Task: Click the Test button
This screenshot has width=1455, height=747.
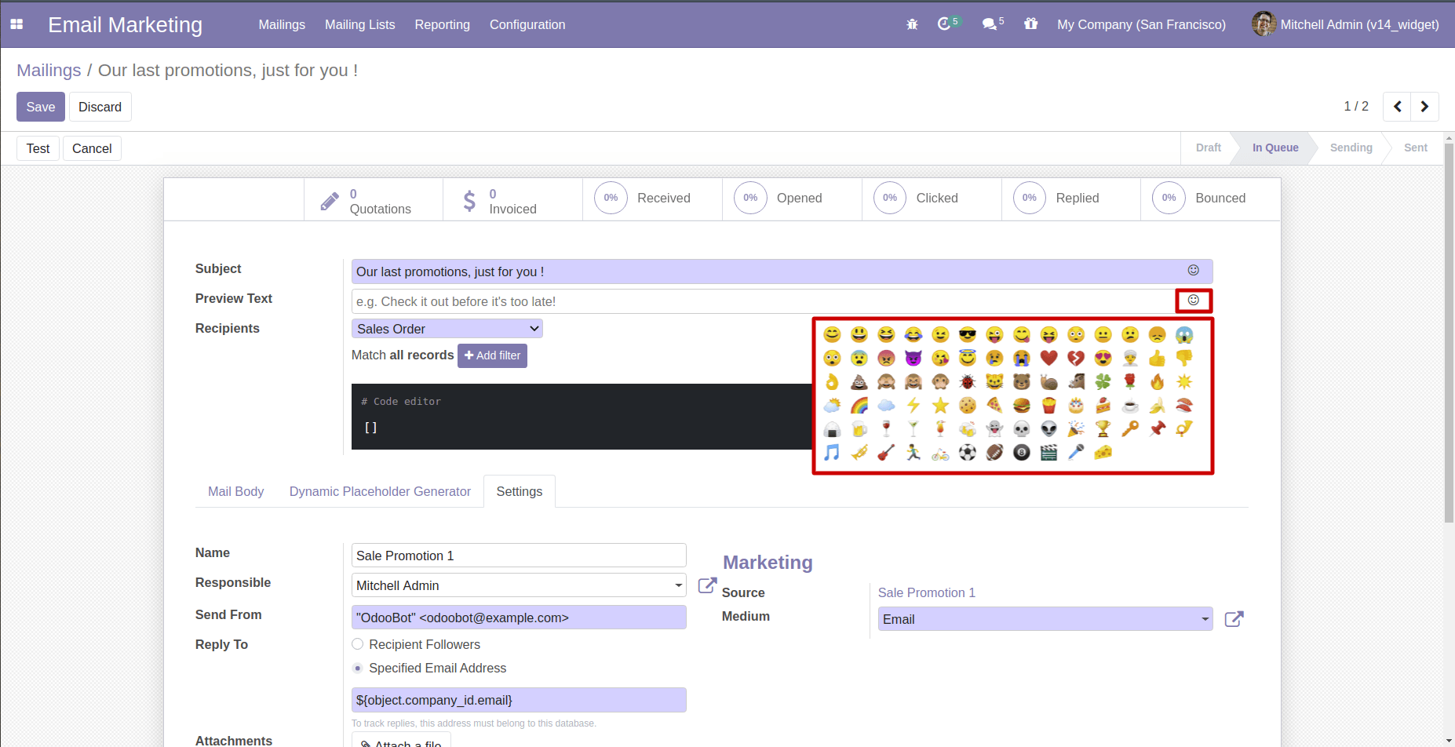Action: click(x=38, y=148)
